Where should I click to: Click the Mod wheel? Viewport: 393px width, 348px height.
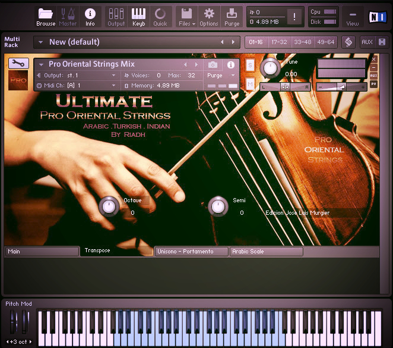pyautogui.click(x=25, y=322)
